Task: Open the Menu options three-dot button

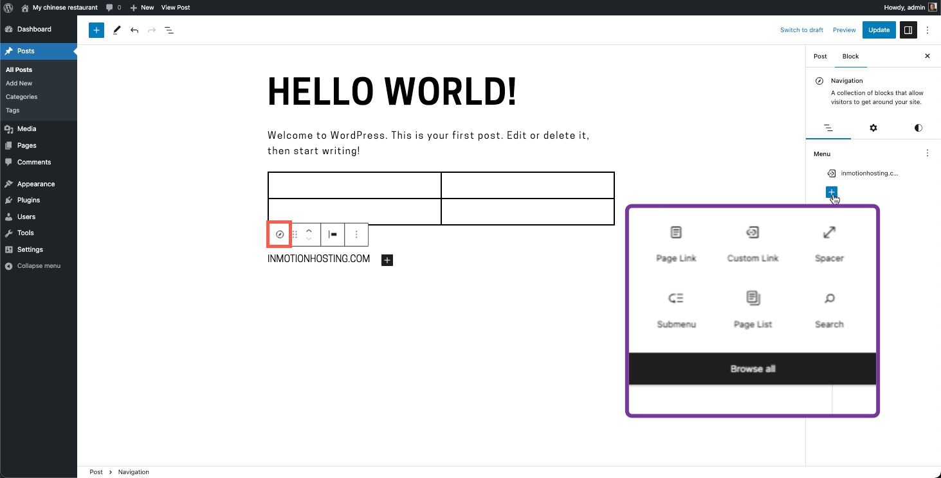Action: [927, 154]
